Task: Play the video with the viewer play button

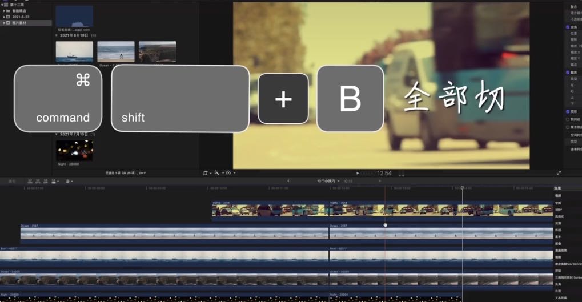Action: tap(358, 173)
